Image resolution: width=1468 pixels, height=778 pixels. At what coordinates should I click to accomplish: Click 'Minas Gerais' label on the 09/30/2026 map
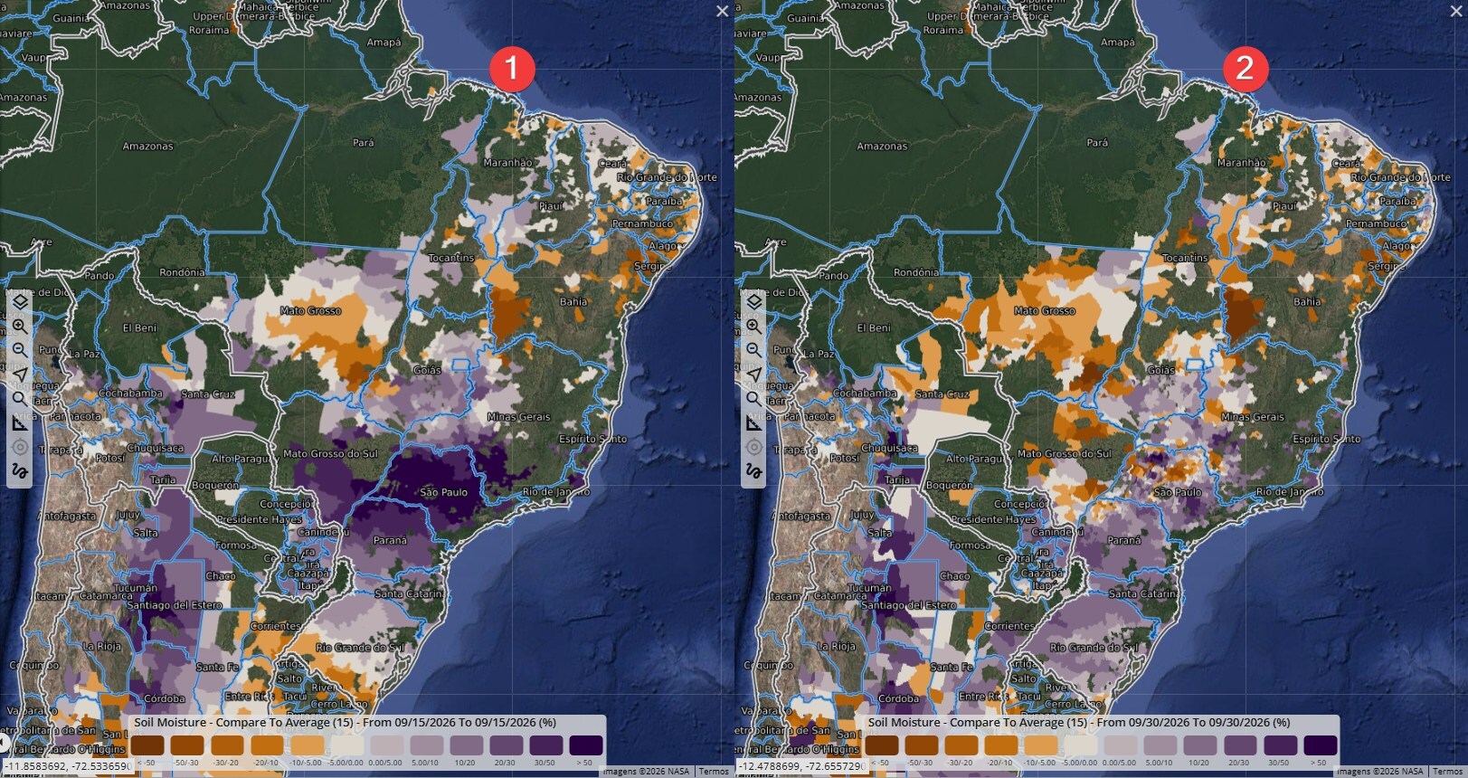click(1254, 417)
